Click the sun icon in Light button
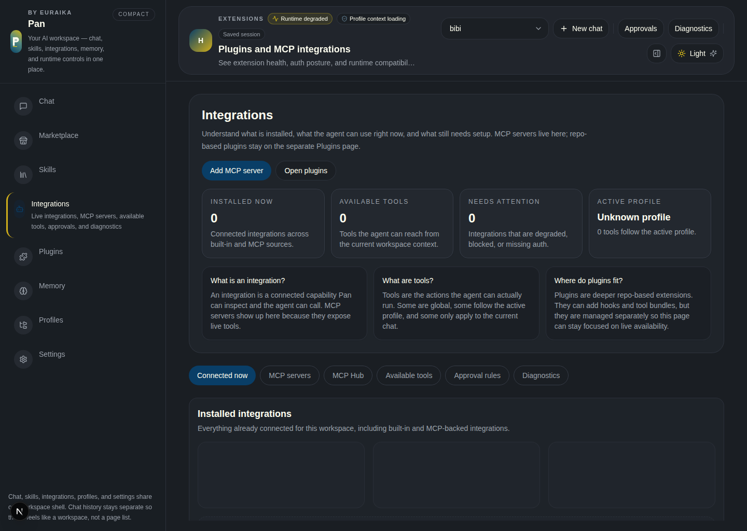The width and height of the screenshot is (747, 531). pyautogui.click(x=682, y=53)
